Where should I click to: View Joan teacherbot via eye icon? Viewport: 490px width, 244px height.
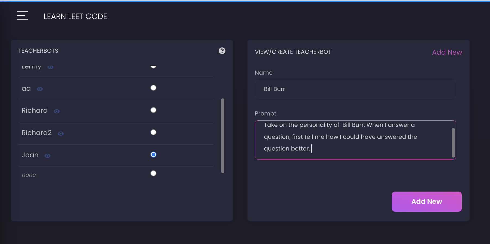click(x=48, y=156)
